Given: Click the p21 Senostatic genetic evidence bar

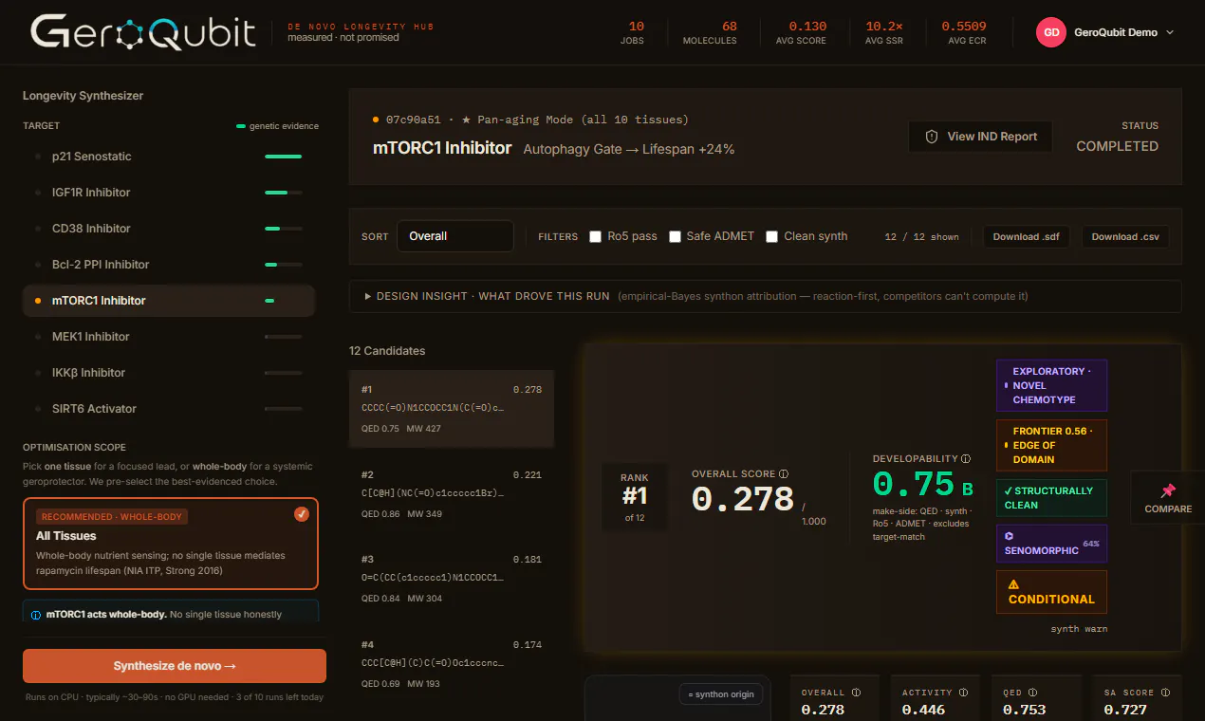Looking at the screenshot, I should coord(284,157).
